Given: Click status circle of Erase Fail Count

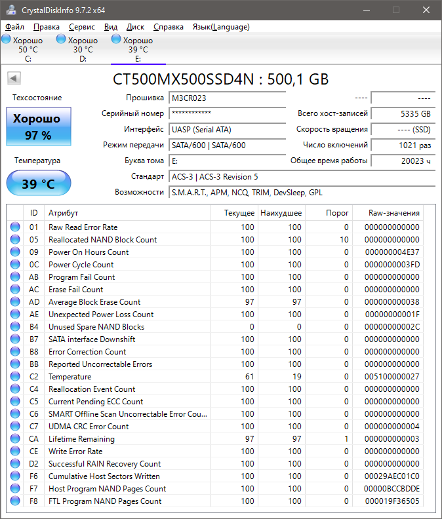Looking at the screenshot, I should click(x=15, y=289).
